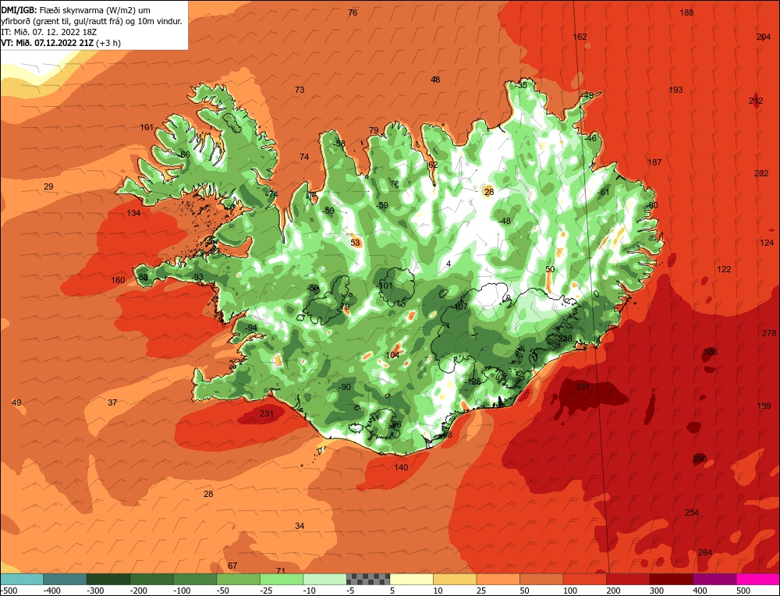Click the 'IT: Mið. 07. 12. 2022 18Z' line
Viewport: 780px width, 596px height.
pos(48,32)
